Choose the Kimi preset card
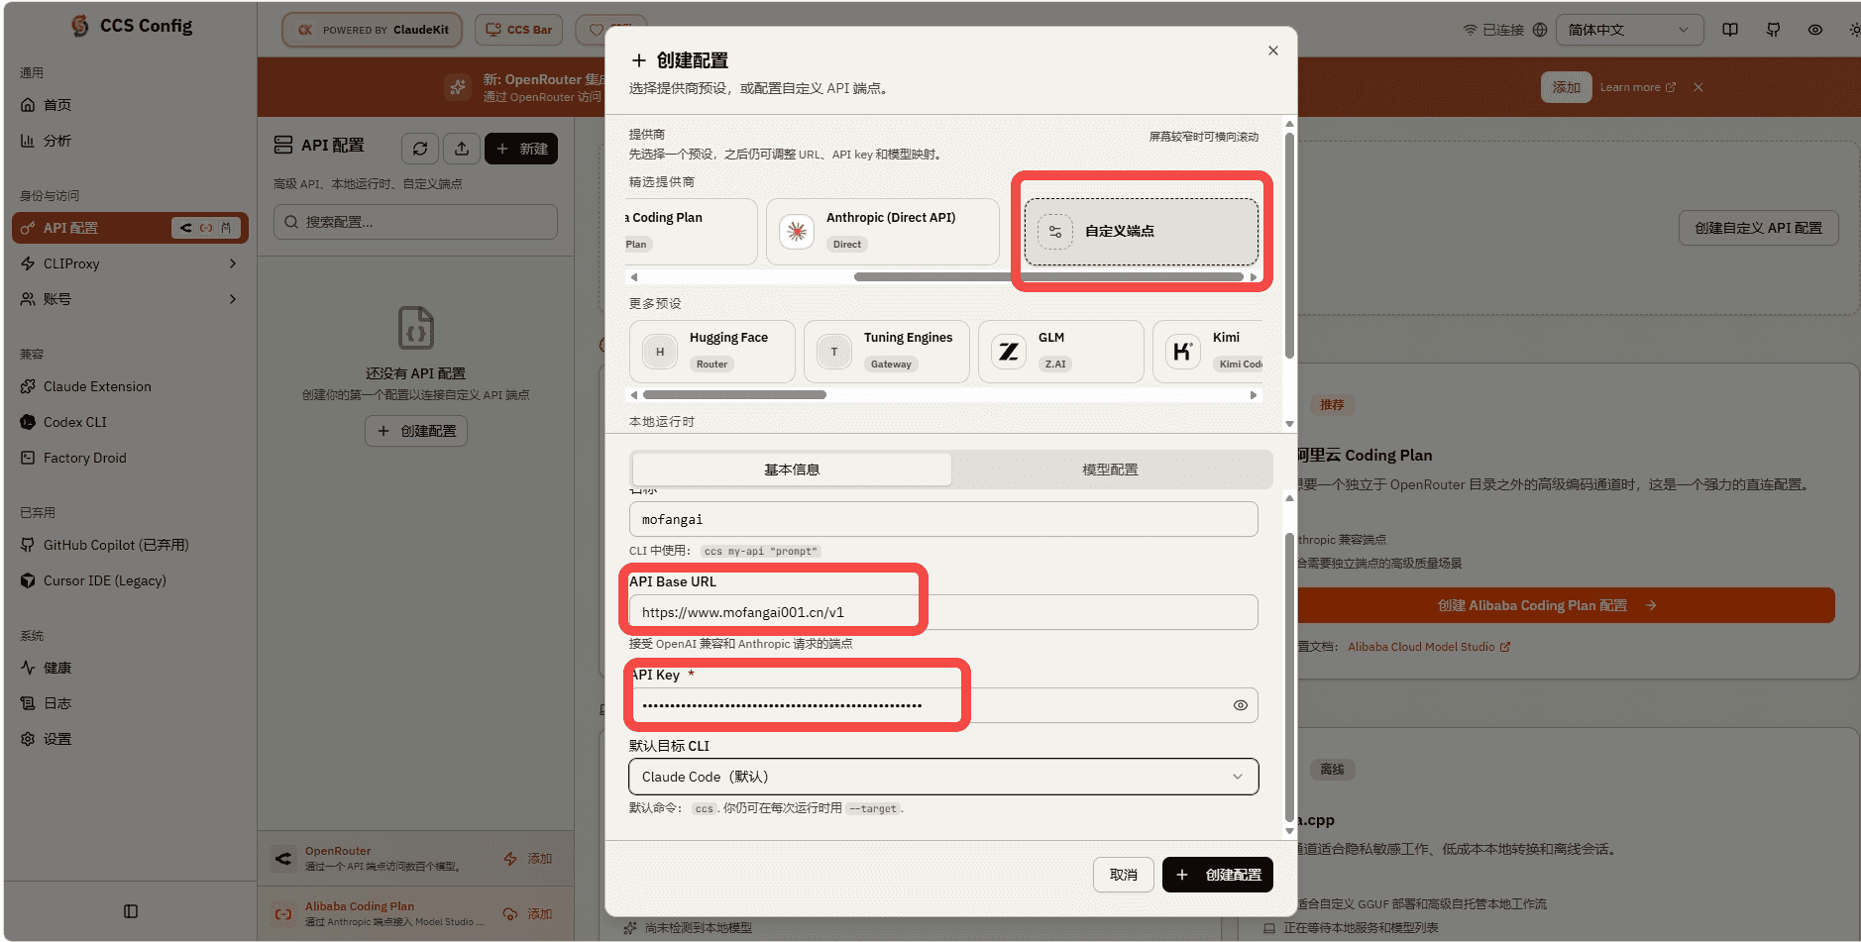1861x942 pixels. [x=1208, y=352]
